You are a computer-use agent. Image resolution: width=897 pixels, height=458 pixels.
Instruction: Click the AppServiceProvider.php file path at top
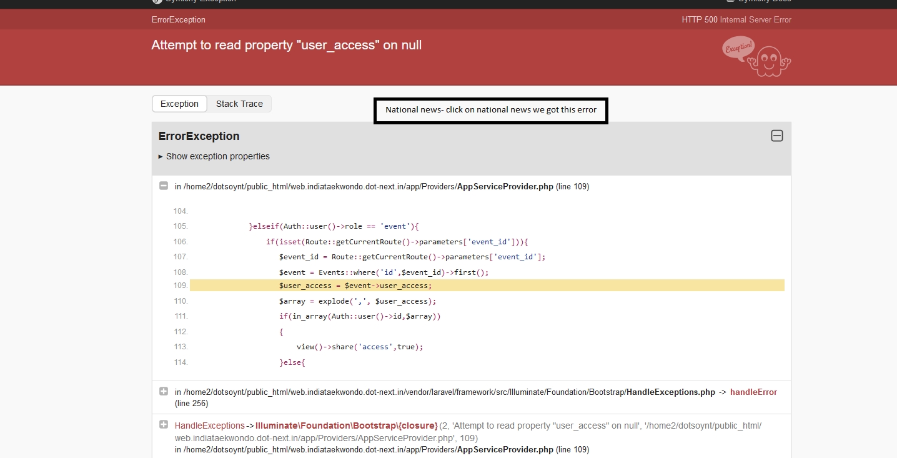(505, 186)
